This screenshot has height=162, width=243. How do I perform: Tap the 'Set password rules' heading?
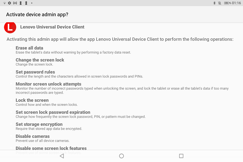(35, 72)
